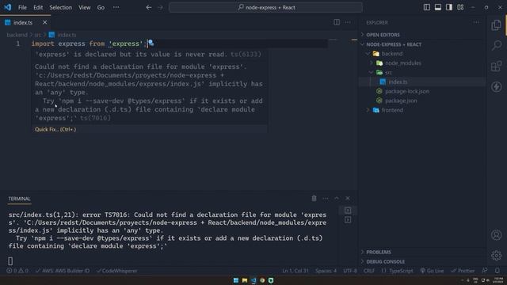The image size is (507, 285).
Task: Close the terminal panel
Action: pos(348,199)
